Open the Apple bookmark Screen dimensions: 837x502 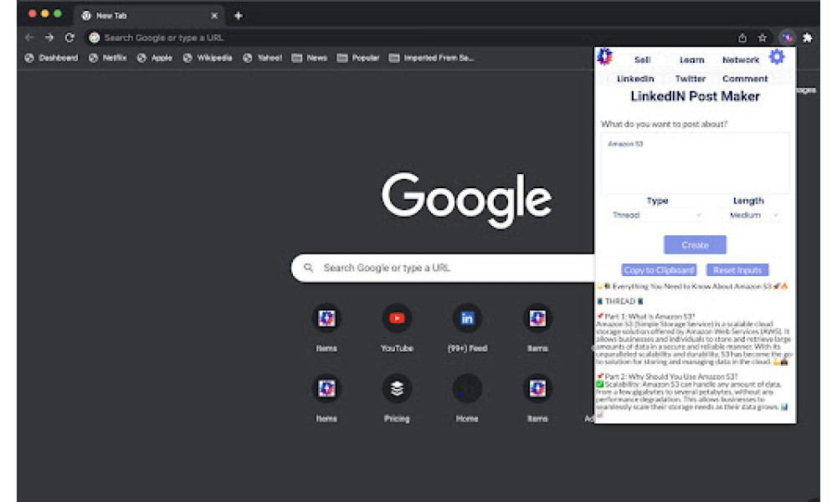(155, 58)
